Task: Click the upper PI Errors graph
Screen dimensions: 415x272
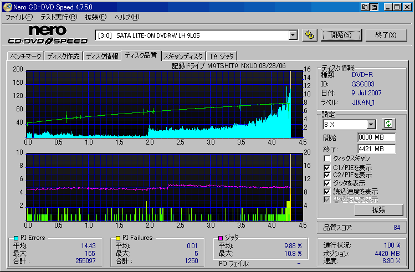Action: tap(165, 104)
